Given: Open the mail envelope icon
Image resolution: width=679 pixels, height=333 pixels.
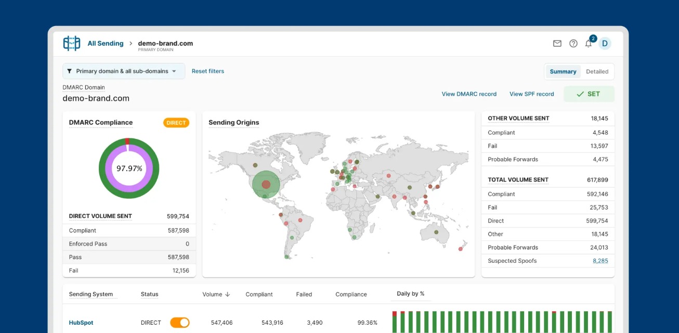Looking at the screenshot, I should [x=557, y=44].
